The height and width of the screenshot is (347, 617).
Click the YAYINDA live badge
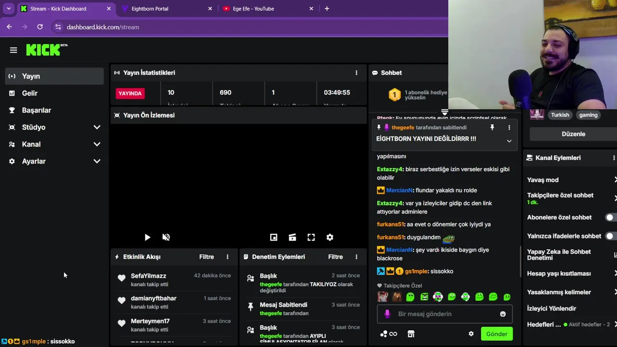click(130, 93)
